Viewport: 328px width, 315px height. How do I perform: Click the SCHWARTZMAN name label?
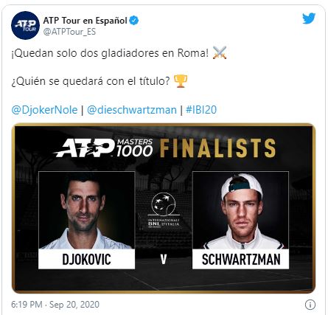point(240,259)
